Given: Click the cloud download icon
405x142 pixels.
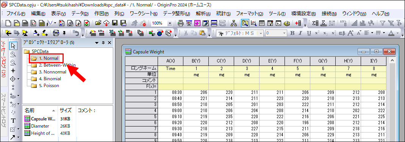Looking at the screenshot, I should point(106,23).
